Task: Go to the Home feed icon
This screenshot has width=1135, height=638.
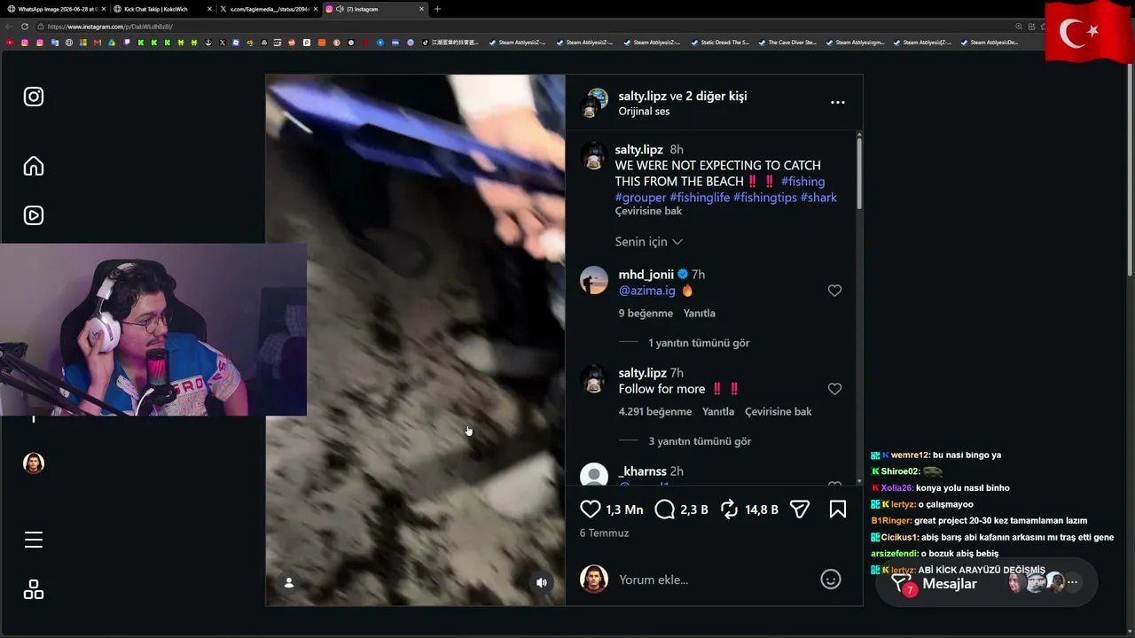Action: pyautogui.click(x=34, y=166)
